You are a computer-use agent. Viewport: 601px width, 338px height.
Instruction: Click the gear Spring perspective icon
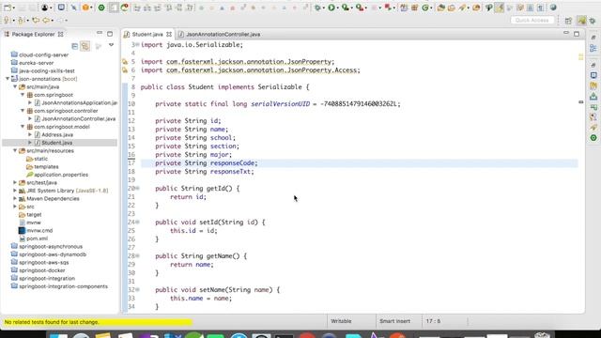pyautogui.click(x=593, y=21)
